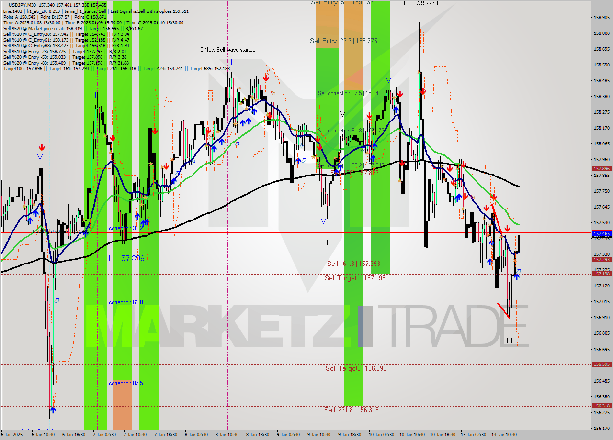Select '9 Jan 10:30' on time axis
This screenshot has height=440, width=613.
click(318, 435)
